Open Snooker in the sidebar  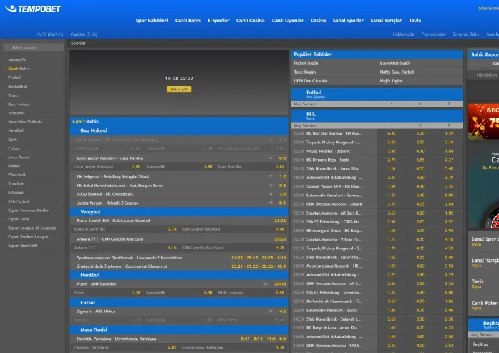coord(16,184)
